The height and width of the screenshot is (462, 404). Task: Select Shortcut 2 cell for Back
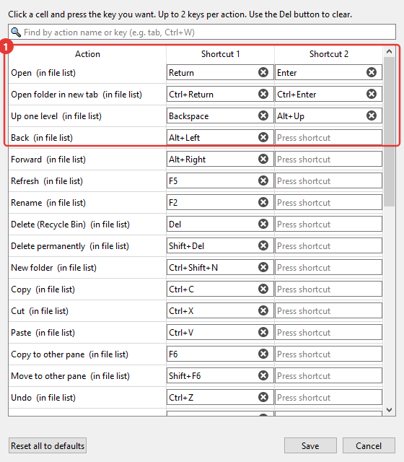click(328, 138)
